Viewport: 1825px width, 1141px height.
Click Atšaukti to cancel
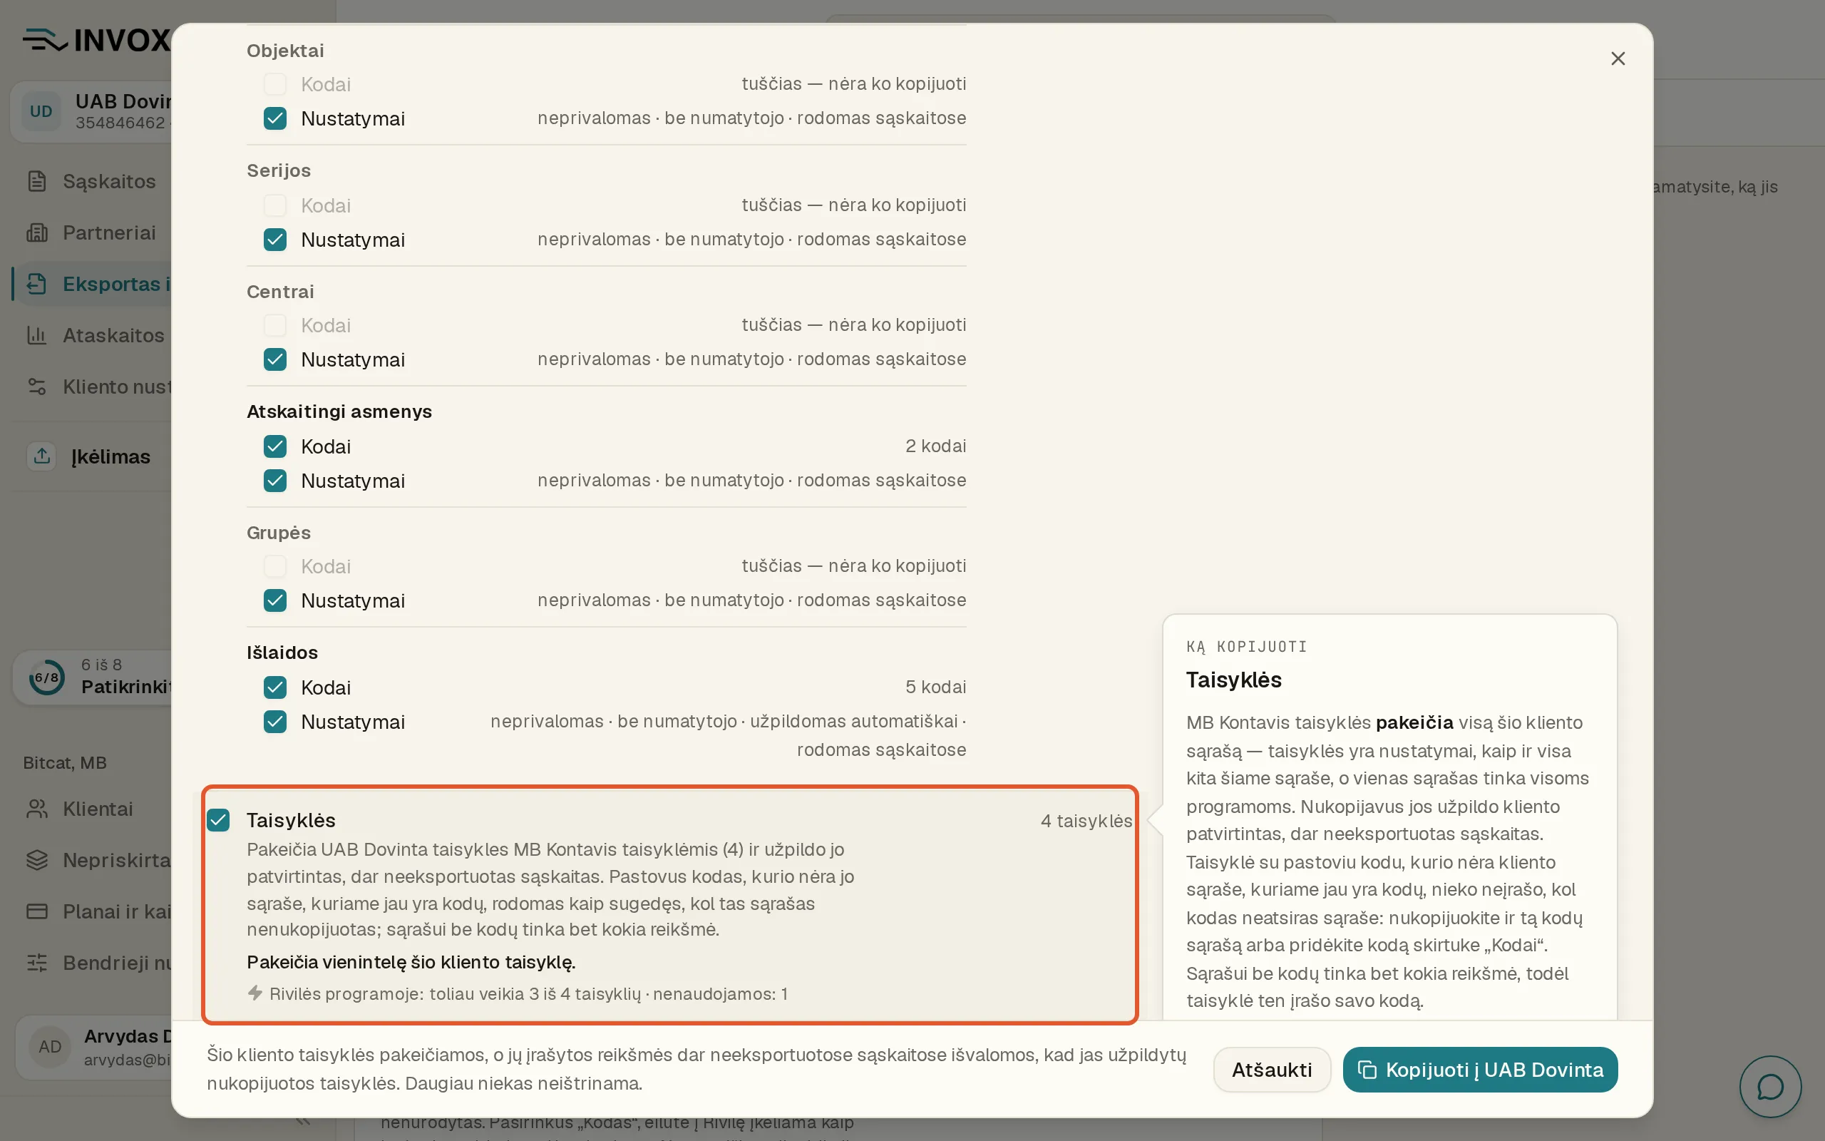[x=1272, y=1069]
